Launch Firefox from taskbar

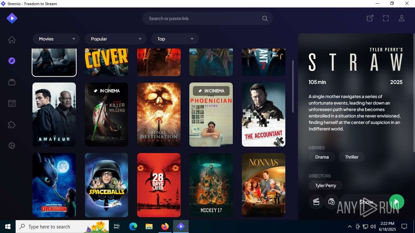pos(165,227)
